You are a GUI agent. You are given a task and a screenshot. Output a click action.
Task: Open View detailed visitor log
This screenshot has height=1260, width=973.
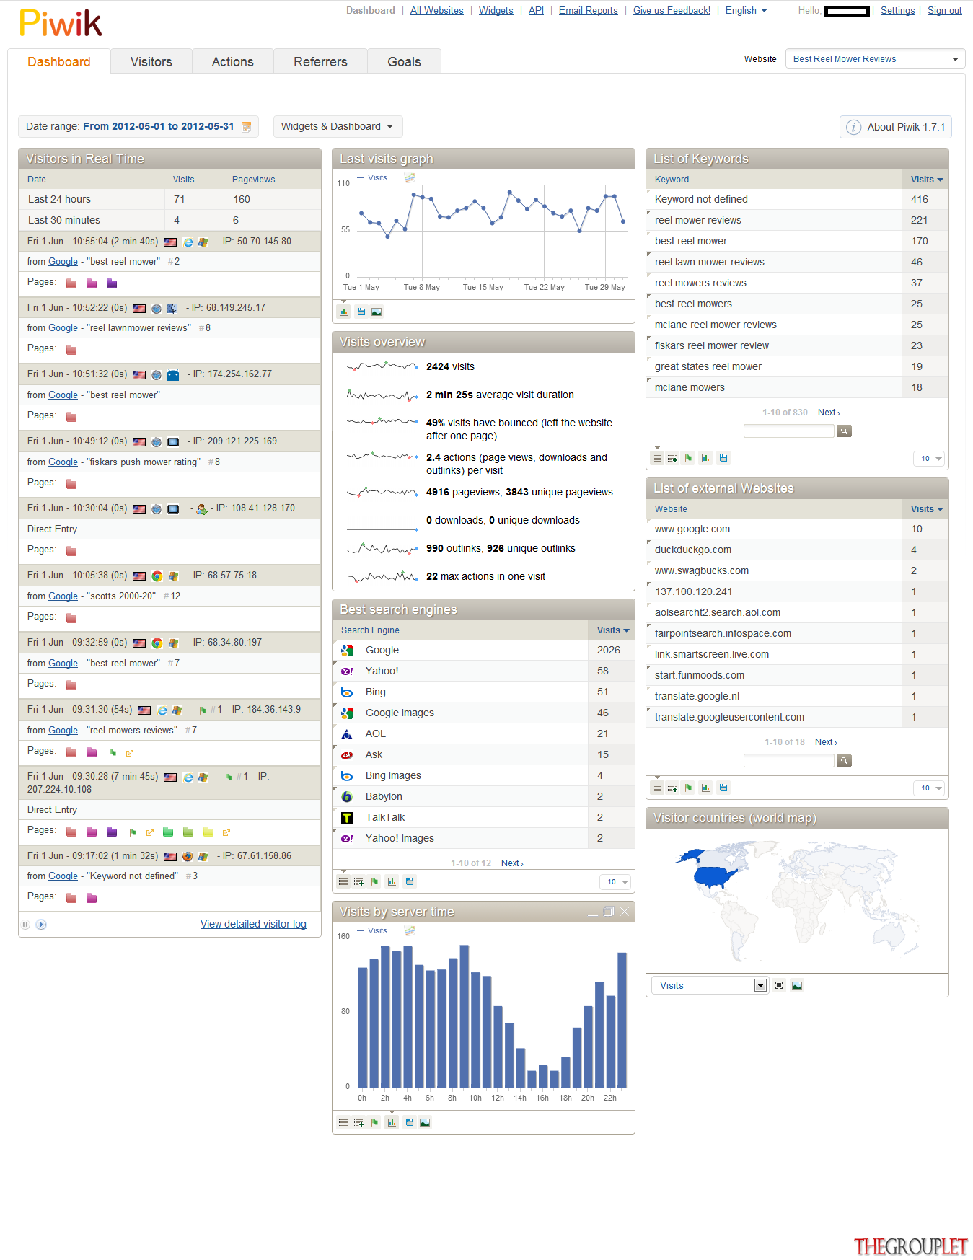253,924
